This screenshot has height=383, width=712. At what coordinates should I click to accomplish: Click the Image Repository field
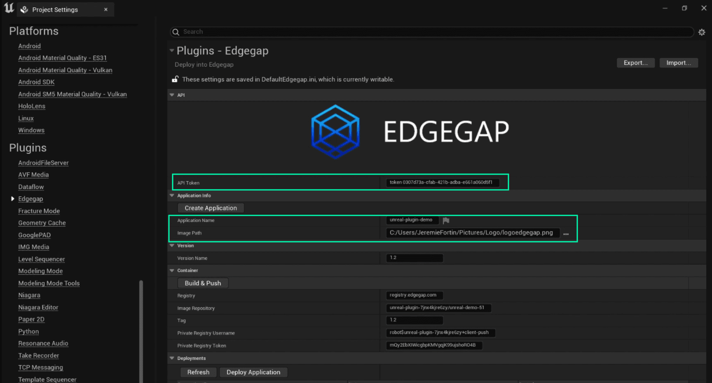pos(438,308)
